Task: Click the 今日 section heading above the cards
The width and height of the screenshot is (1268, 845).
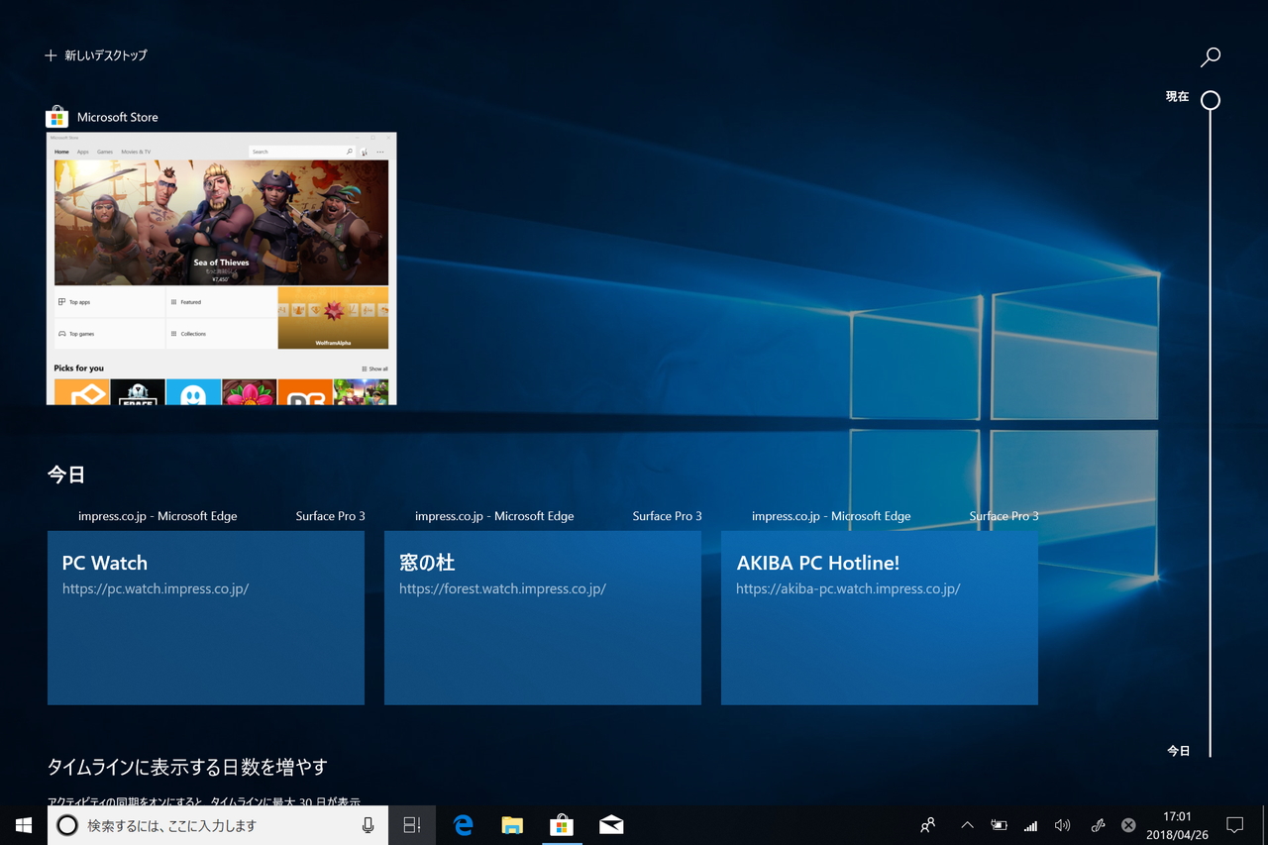Action: click(66, 475)
